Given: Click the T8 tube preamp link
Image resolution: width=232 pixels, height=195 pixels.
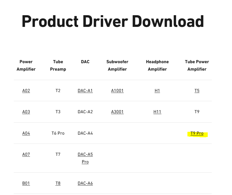Looking at the screenshot, I should click(58, 183).
